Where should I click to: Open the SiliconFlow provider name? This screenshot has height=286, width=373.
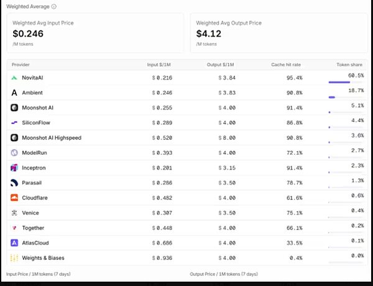(36, 122)
